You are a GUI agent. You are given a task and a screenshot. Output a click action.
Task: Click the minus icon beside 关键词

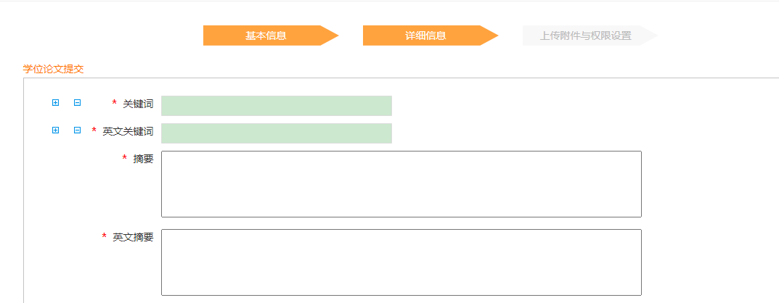77,103
